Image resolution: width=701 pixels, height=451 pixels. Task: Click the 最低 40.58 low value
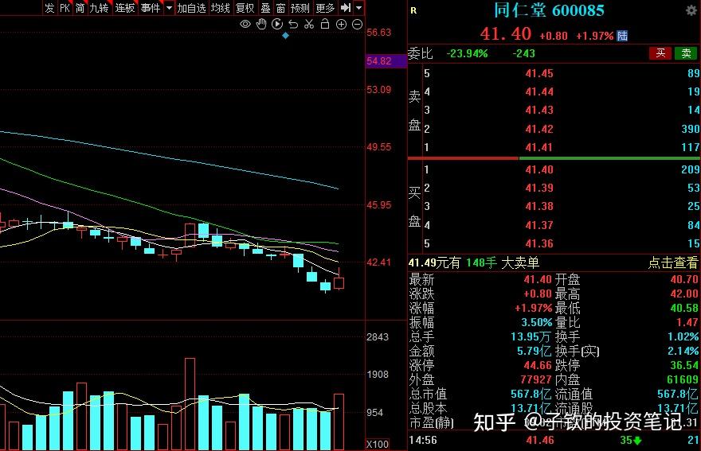684,308
